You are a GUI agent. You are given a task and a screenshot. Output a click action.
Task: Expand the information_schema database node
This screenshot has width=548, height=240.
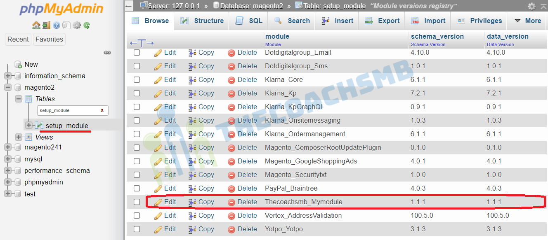coord(8,76)
